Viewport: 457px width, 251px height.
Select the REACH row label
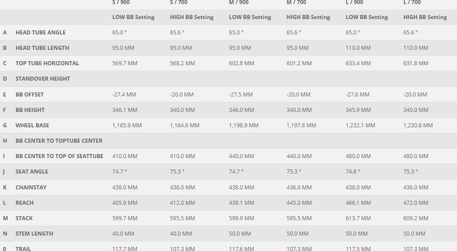[25, 203]
